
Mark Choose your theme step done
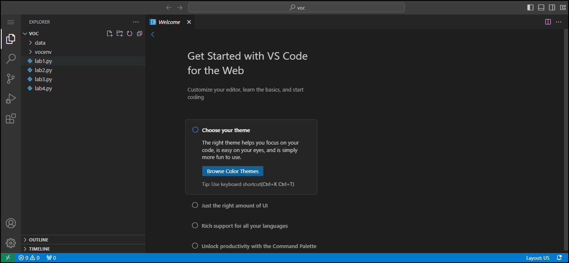(x=195, y=130)
